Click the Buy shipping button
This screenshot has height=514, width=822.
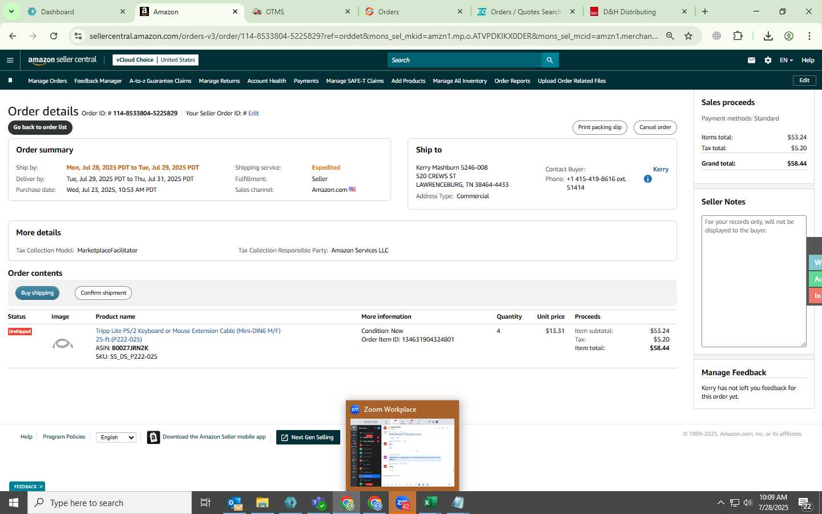37,293
